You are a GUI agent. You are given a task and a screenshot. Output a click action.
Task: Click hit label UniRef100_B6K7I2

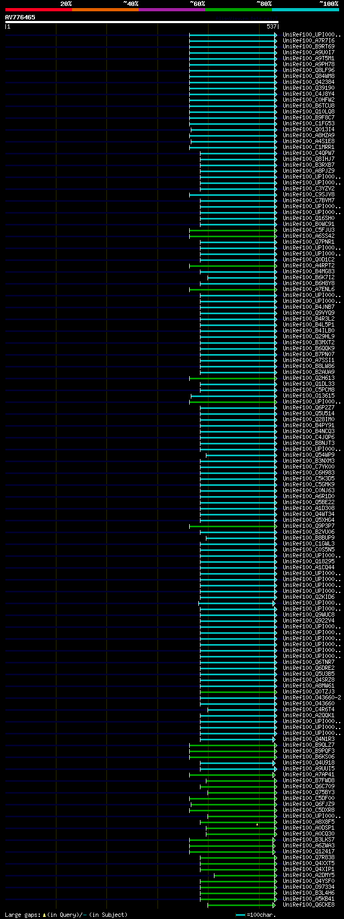tap(309, 277)
